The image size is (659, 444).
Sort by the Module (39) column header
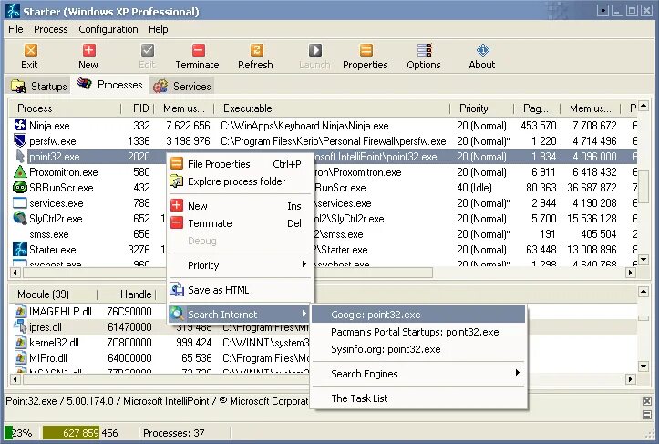coord(54,294)
